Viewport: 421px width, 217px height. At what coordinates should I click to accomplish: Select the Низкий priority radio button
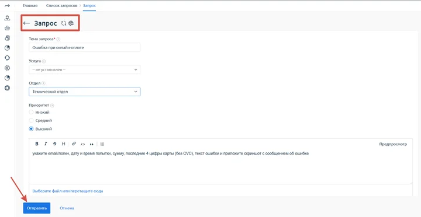pyautogui.click(x=31, y=112)
